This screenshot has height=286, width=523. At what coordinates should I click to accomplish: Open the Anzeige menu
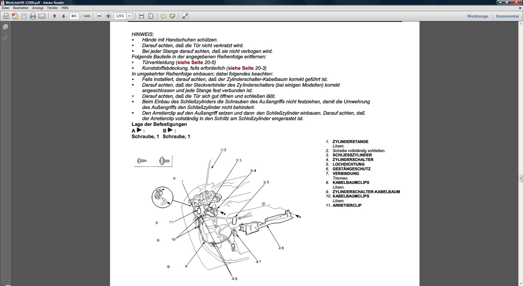click(38, 8)
